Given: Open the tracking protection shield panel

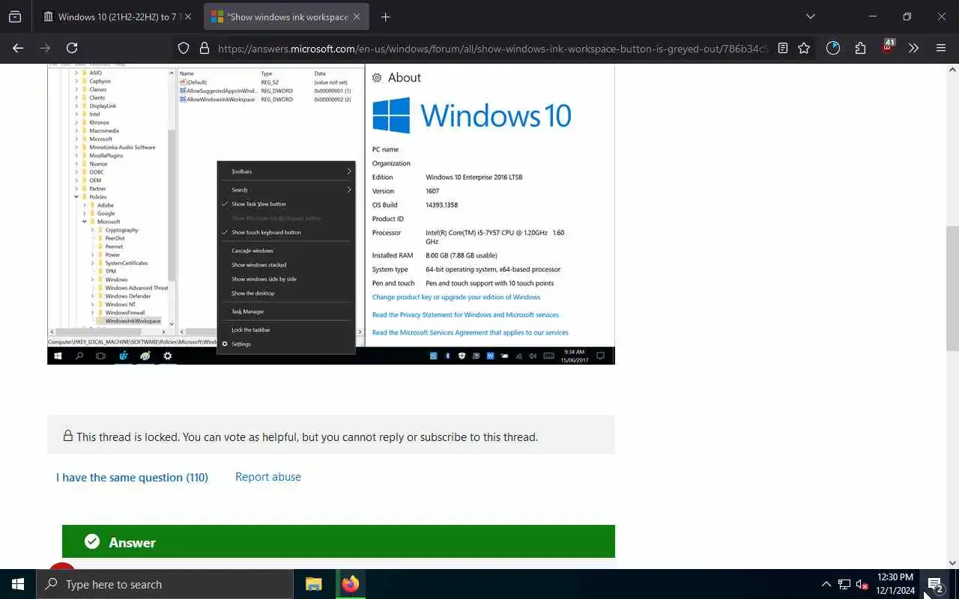Looking at the screenshot, I should coord(184,48).
